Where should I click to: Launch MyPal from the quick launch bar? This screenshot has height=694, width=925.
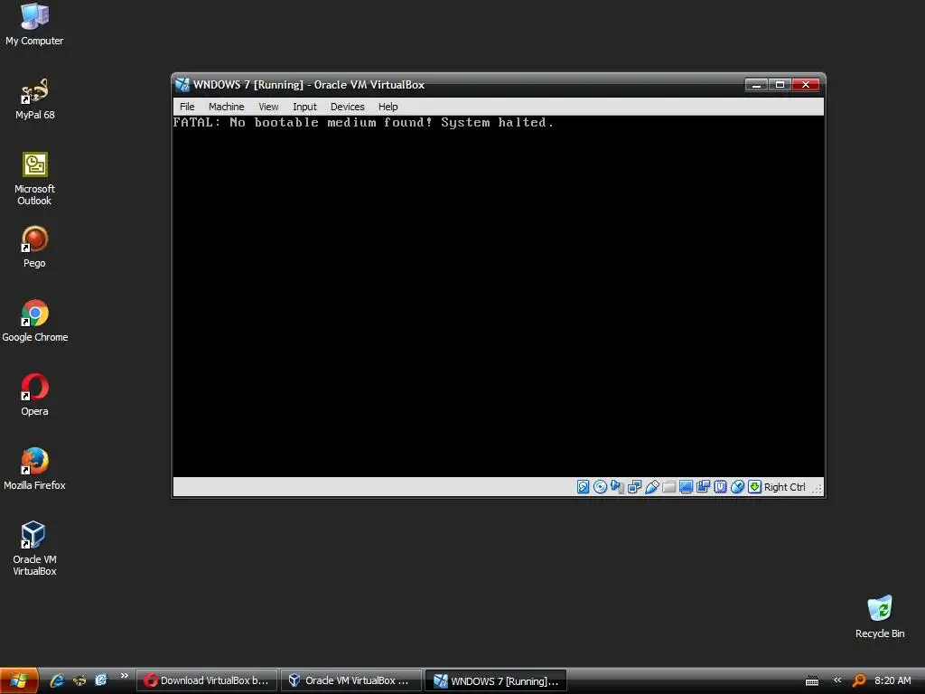point(79,680)
